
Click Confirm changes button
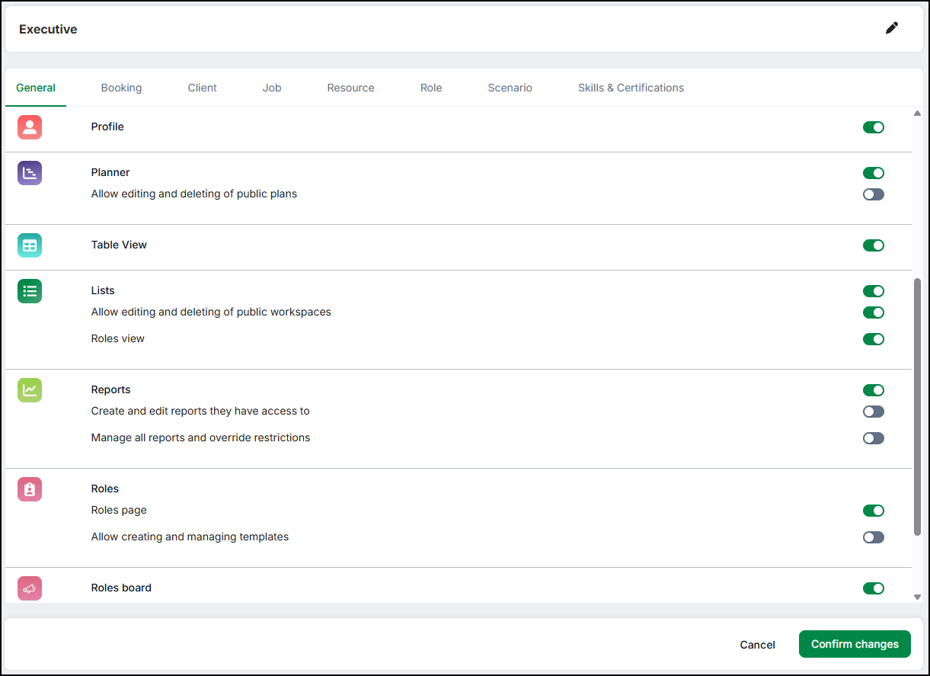coord(855,644)
